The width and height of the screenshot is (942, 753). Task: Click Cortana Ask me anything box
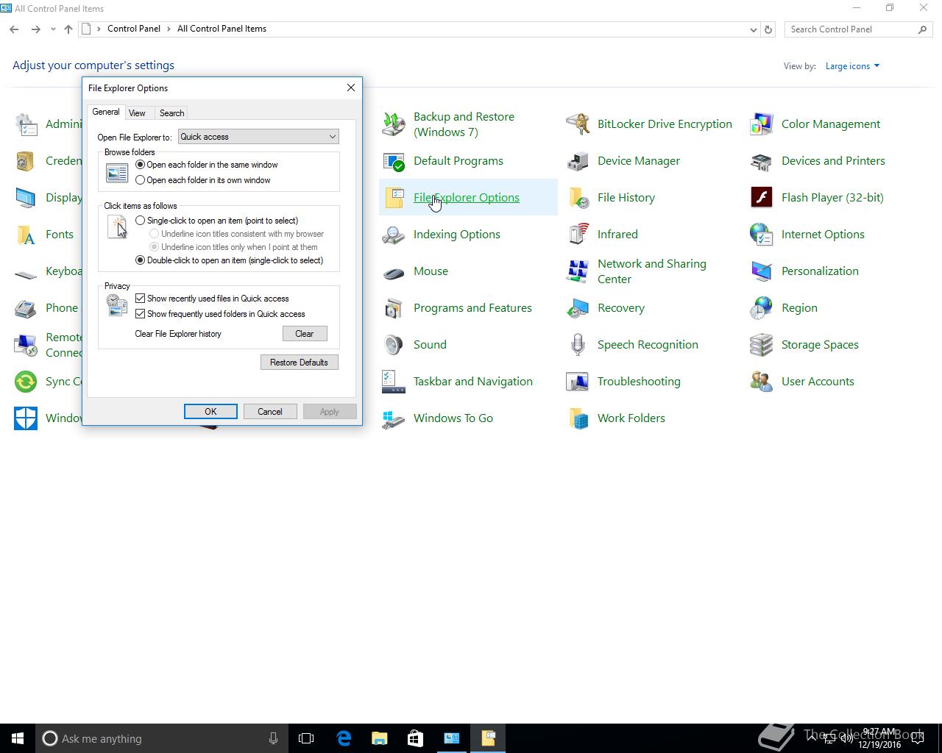[x=162, y=738]
